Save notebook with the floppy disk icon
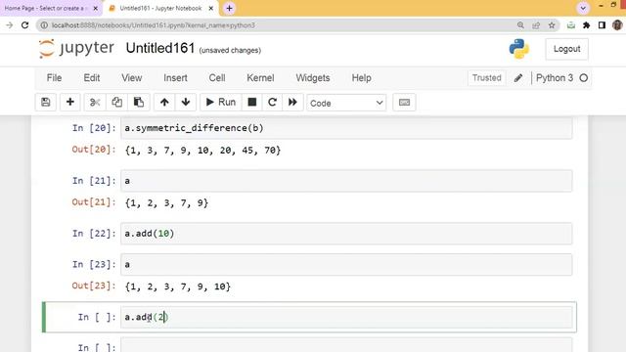The image size is (626, 352). 46,102
